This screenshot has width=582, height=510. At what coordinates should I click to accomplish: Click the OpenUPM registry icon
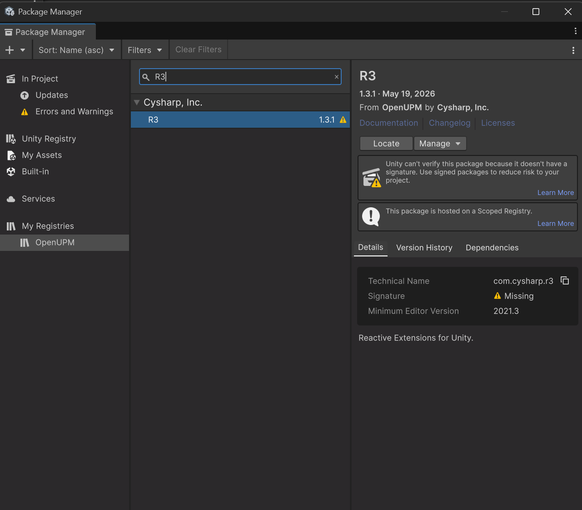click(25, 243)
